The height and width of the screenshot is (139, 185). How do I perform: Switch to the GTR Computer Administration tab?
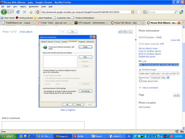pyautogui.click(x=91, y=23)
